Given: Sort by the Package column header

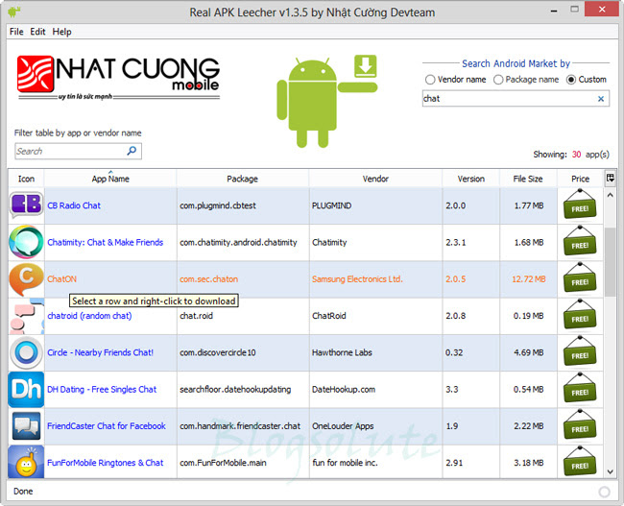Looking at the screenshot, I should 242,179.
